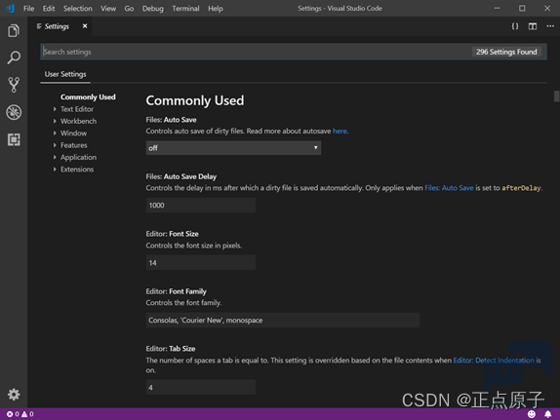Open the Manage gear menu

14,395
